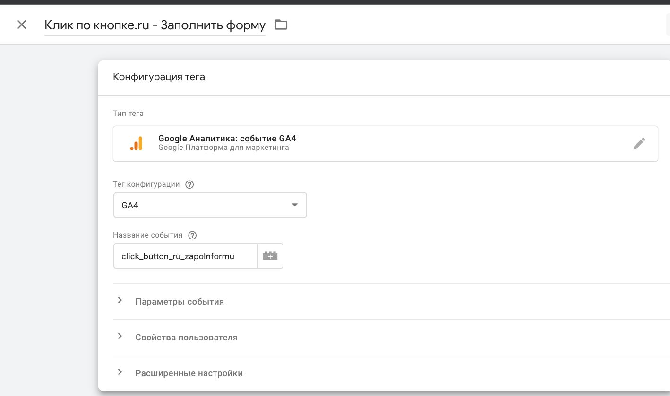This screenshot has width=670, height=396.
Task: Open help icon next to Название события
Action: click(192, 235)
